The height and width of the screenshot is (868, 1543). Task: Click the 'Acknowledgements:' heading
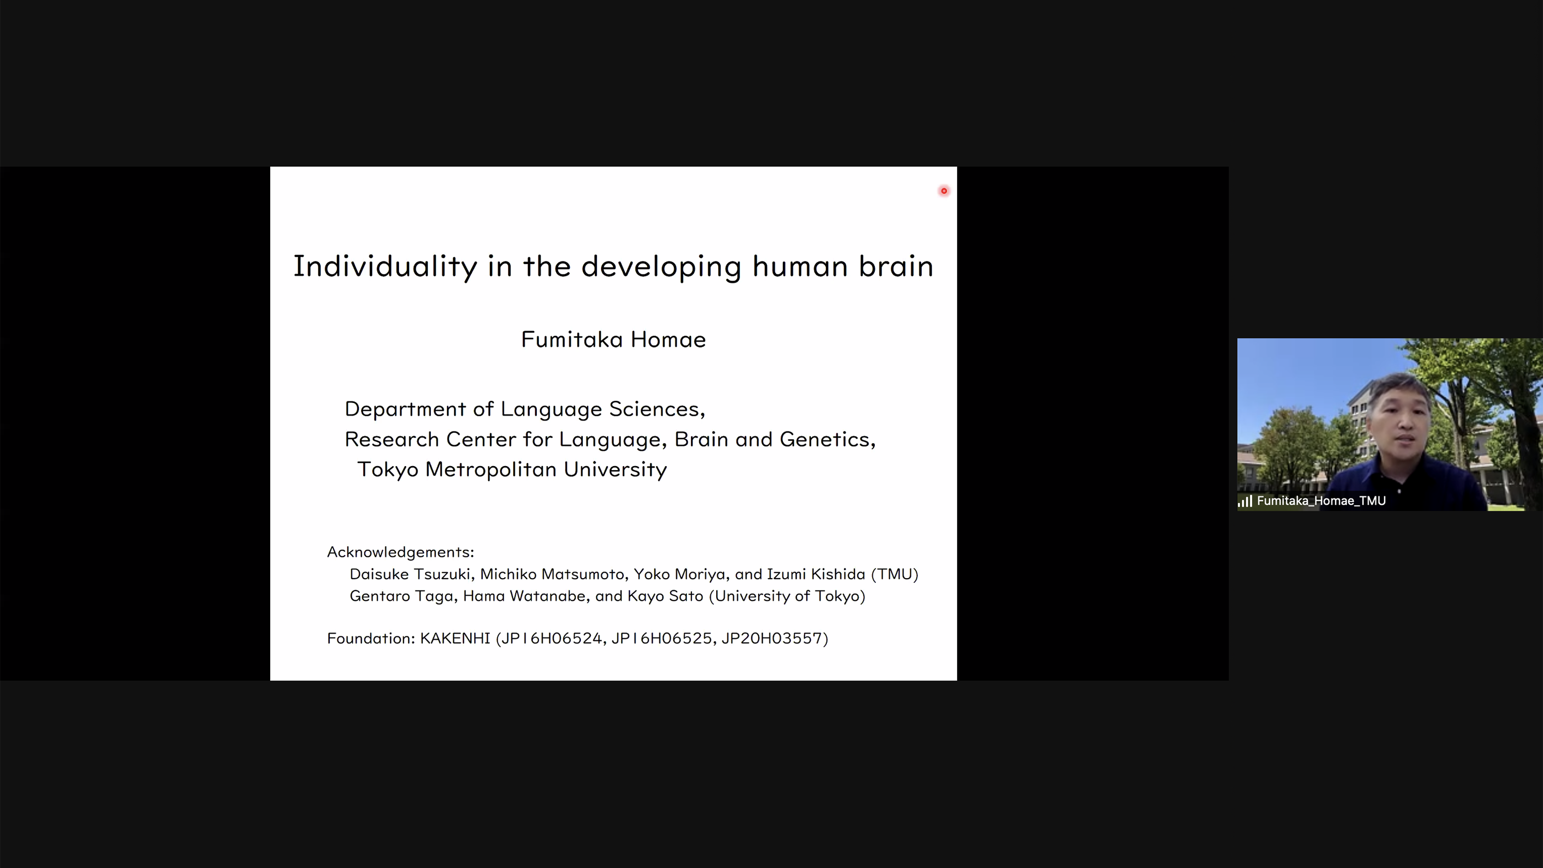(400, 552)
